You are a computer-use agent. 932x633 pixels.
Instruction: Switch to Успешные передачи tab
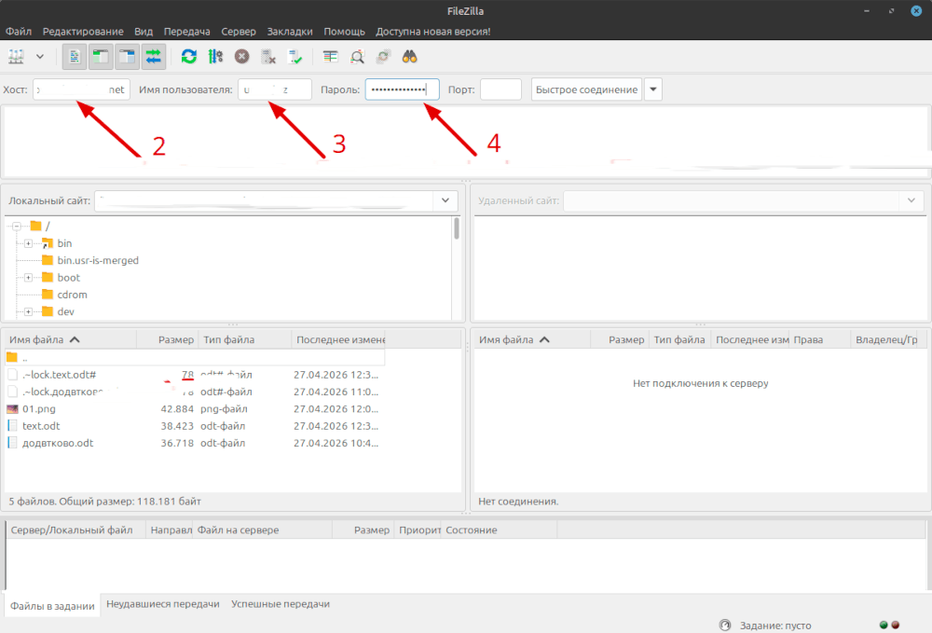click(x=281, y=604)
